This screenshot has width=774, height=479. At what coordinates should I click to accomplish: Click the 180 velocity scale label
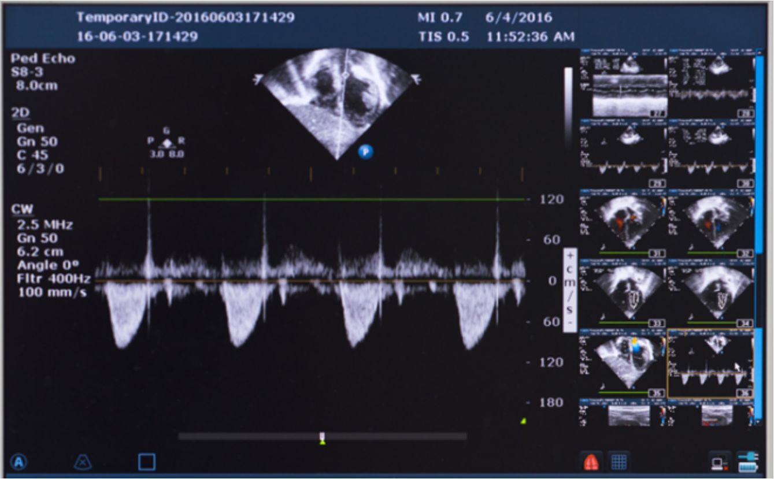coord(551,403)
